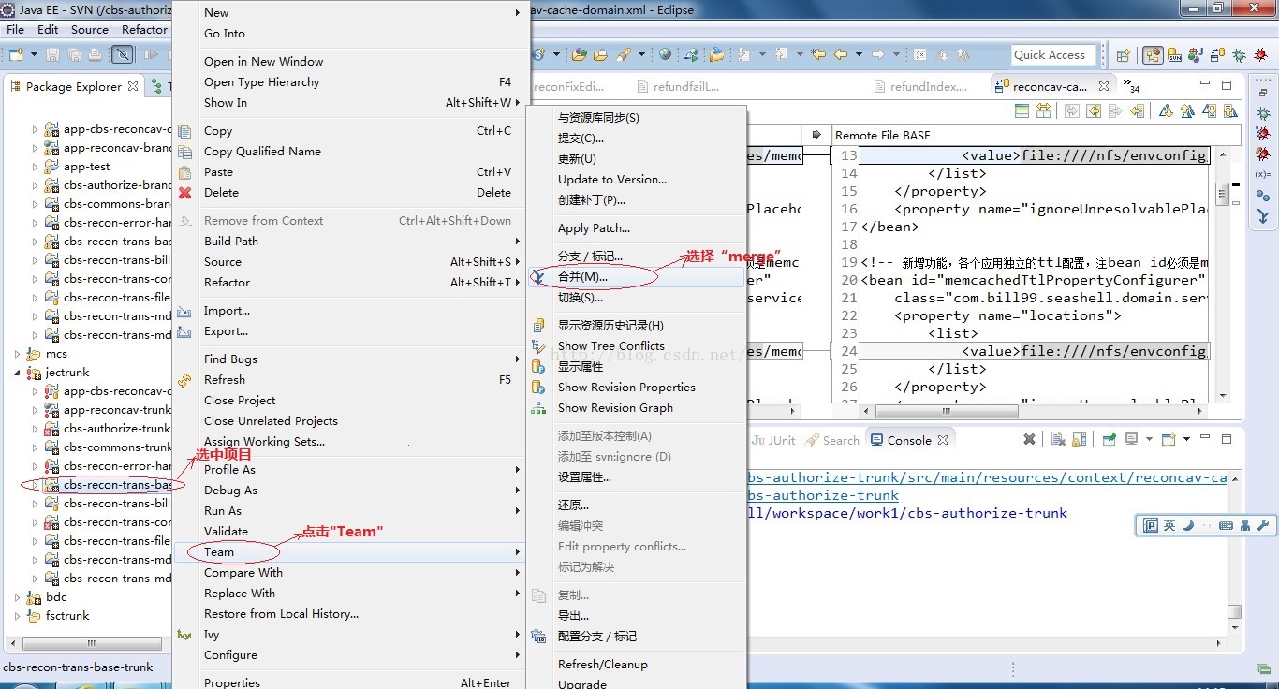
Task: Choose 提交(C)... in Team submenu
Action: [x=637, y=139]
